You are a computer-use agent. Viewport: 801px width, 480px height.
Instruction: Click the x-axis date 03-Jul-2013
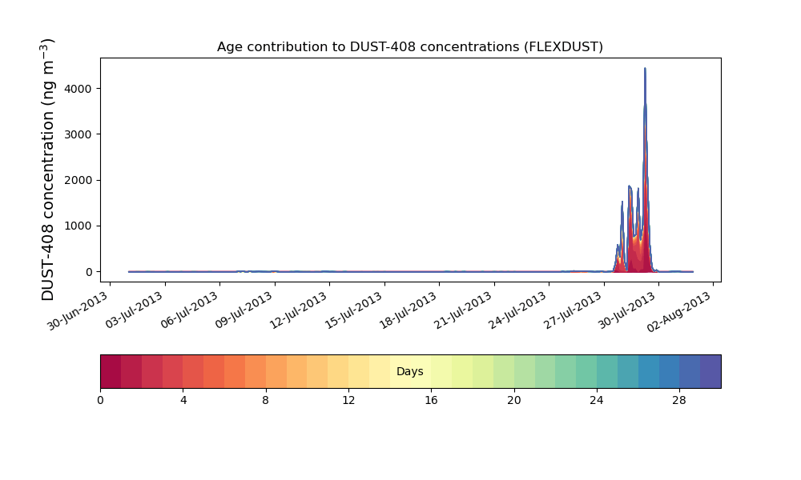pos(134,310)
